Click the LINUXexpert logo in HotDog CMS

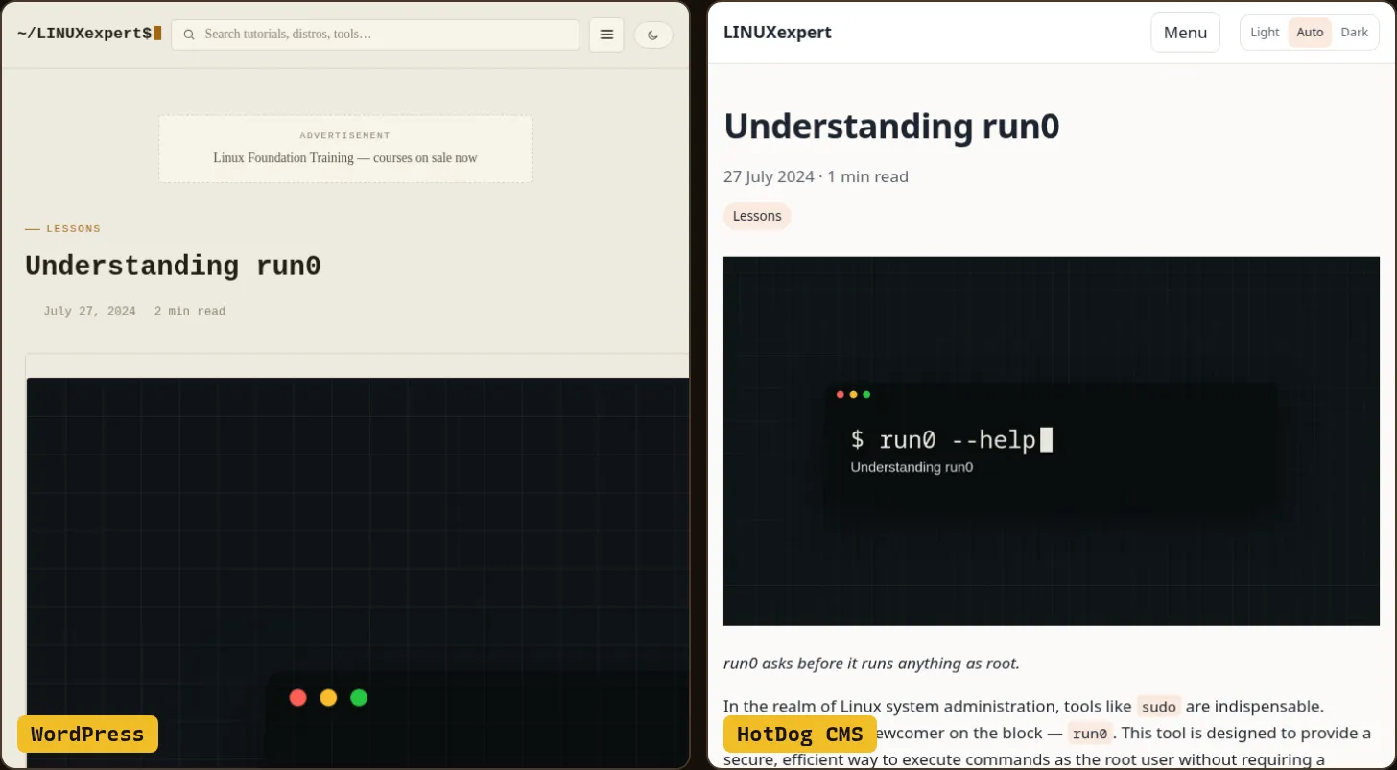click(x=777, y=33)
